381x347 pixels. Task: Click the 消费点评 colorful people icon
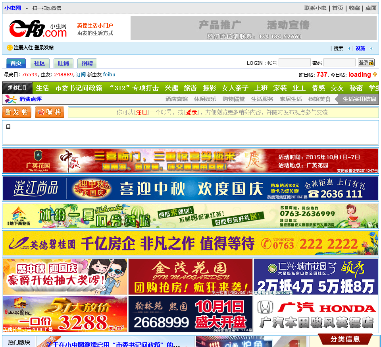click(x=11, y=99)
